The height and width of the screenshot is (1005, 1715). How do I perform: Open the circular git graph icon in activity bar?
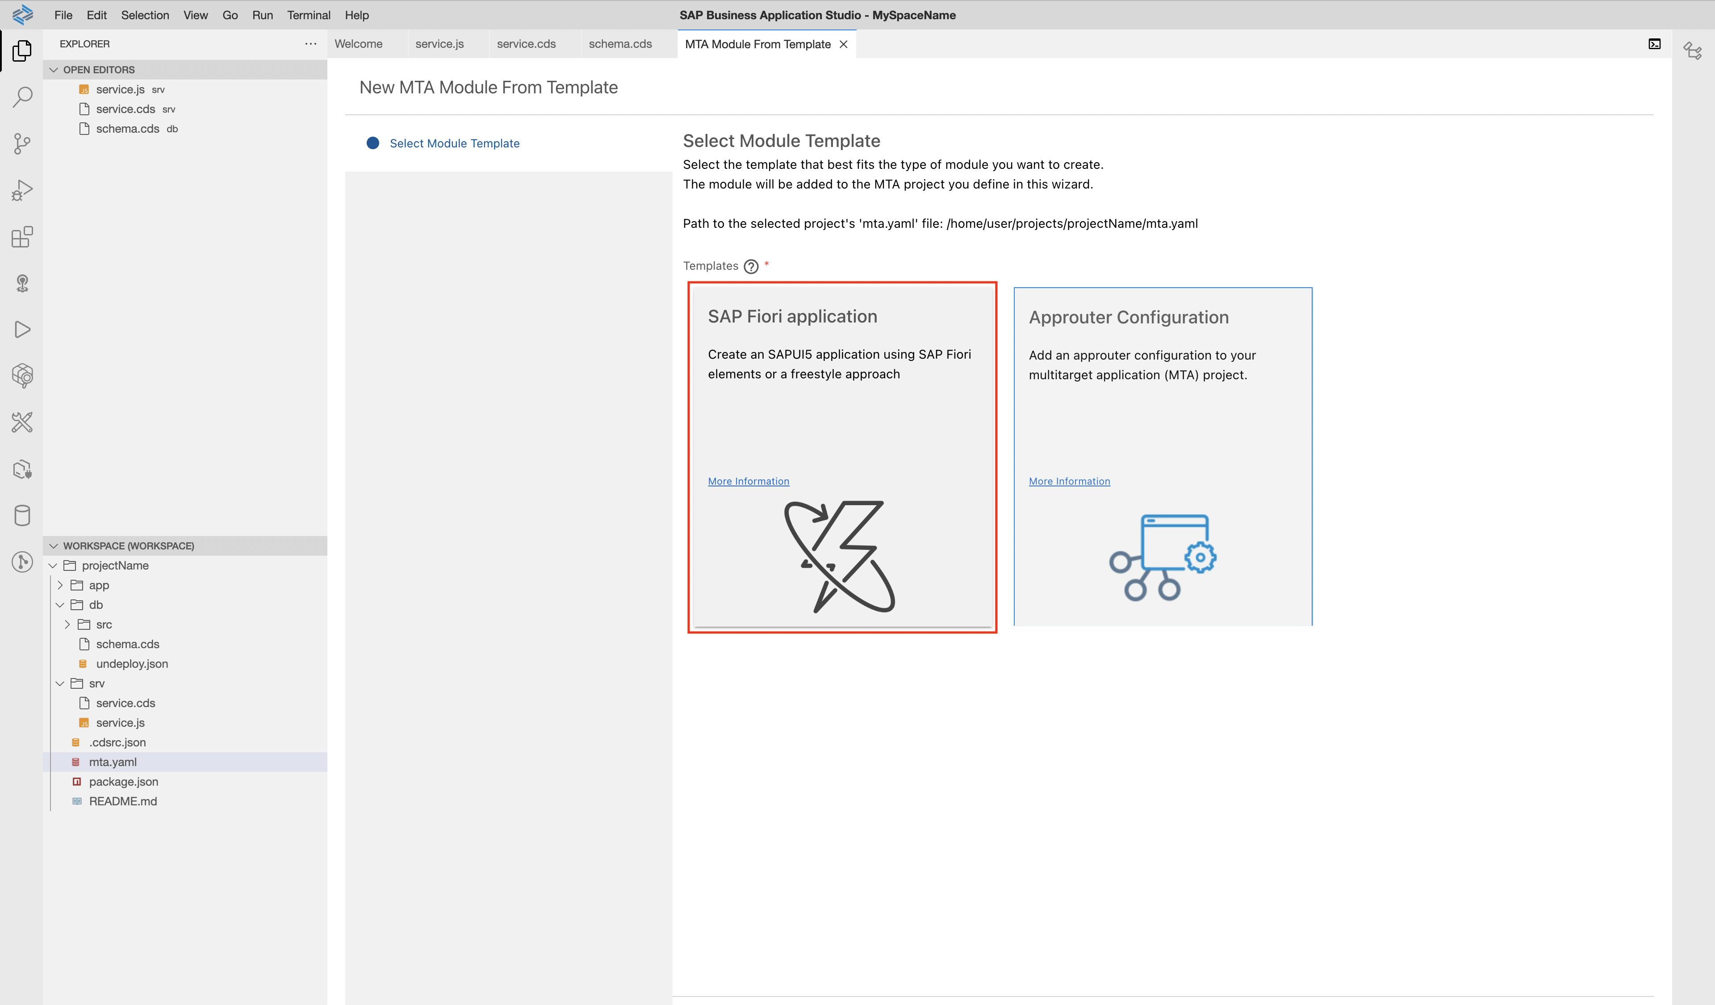click(x=22, y=562)
